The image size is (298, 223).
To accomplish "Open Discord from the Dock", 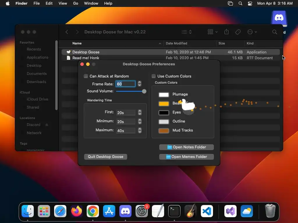I will 125,211.
